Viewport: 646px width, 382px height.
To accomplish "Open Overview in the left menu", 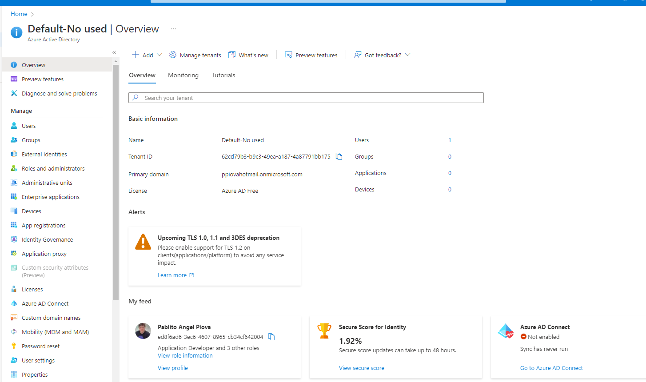I will pos(57,65).
